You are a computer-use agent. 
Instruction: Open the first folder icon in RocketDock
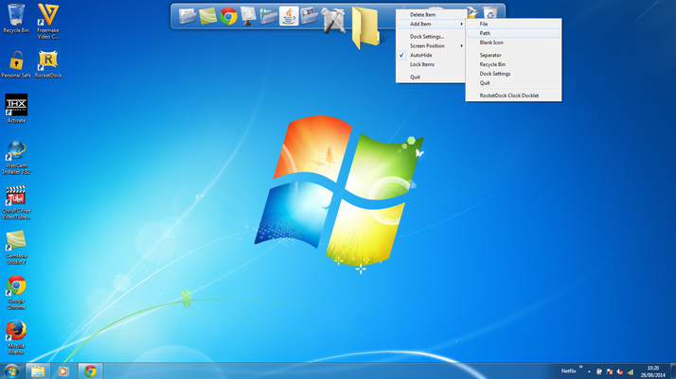(x=187, y=16)
